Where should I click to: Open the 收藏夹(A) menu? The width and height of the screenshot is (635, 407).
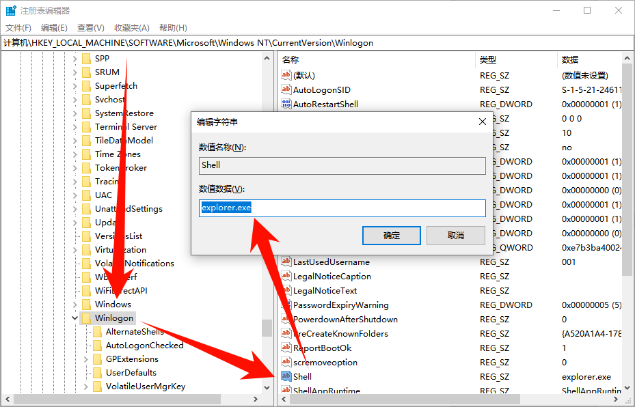tap(131, 28)
